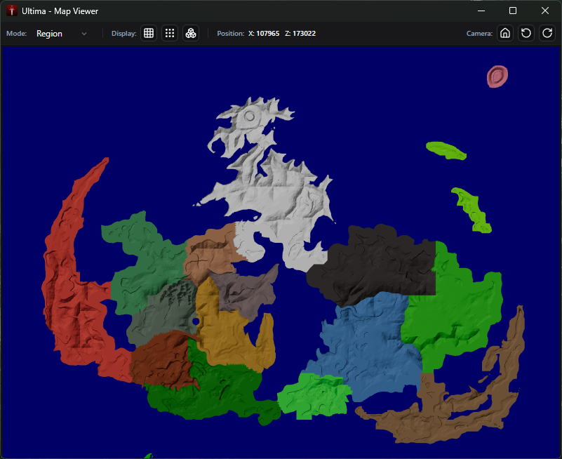
Task: Click the Z position value 173022
Action: [300, 34]
